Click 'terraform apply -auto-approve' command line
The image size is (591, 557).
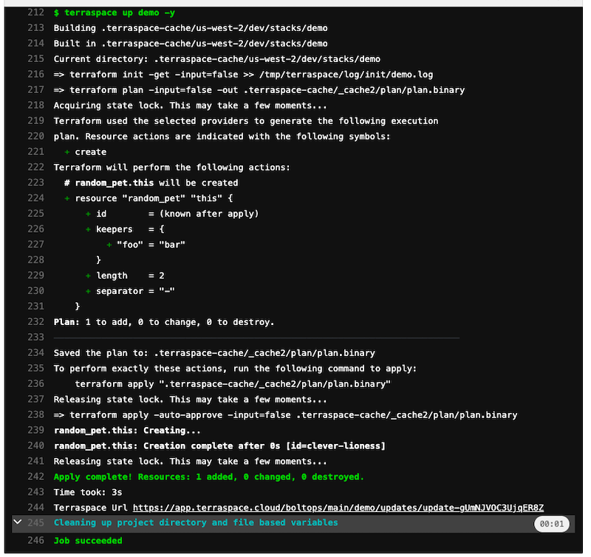coord(285,415)
